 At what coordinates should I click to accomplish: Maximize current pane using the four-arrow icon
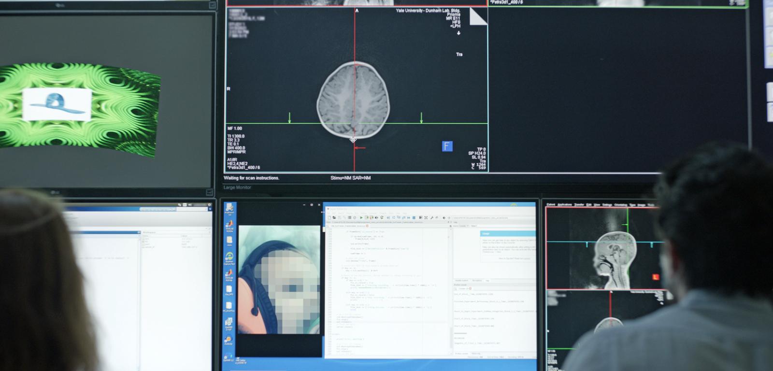(x=426, y=218)
